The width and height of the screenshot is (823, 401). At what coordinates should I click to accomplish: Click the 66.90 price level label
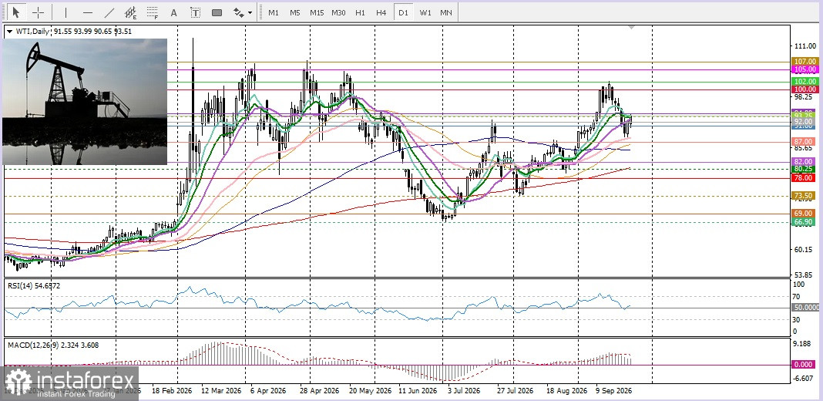pyautogui.click(x=805, y=222)
